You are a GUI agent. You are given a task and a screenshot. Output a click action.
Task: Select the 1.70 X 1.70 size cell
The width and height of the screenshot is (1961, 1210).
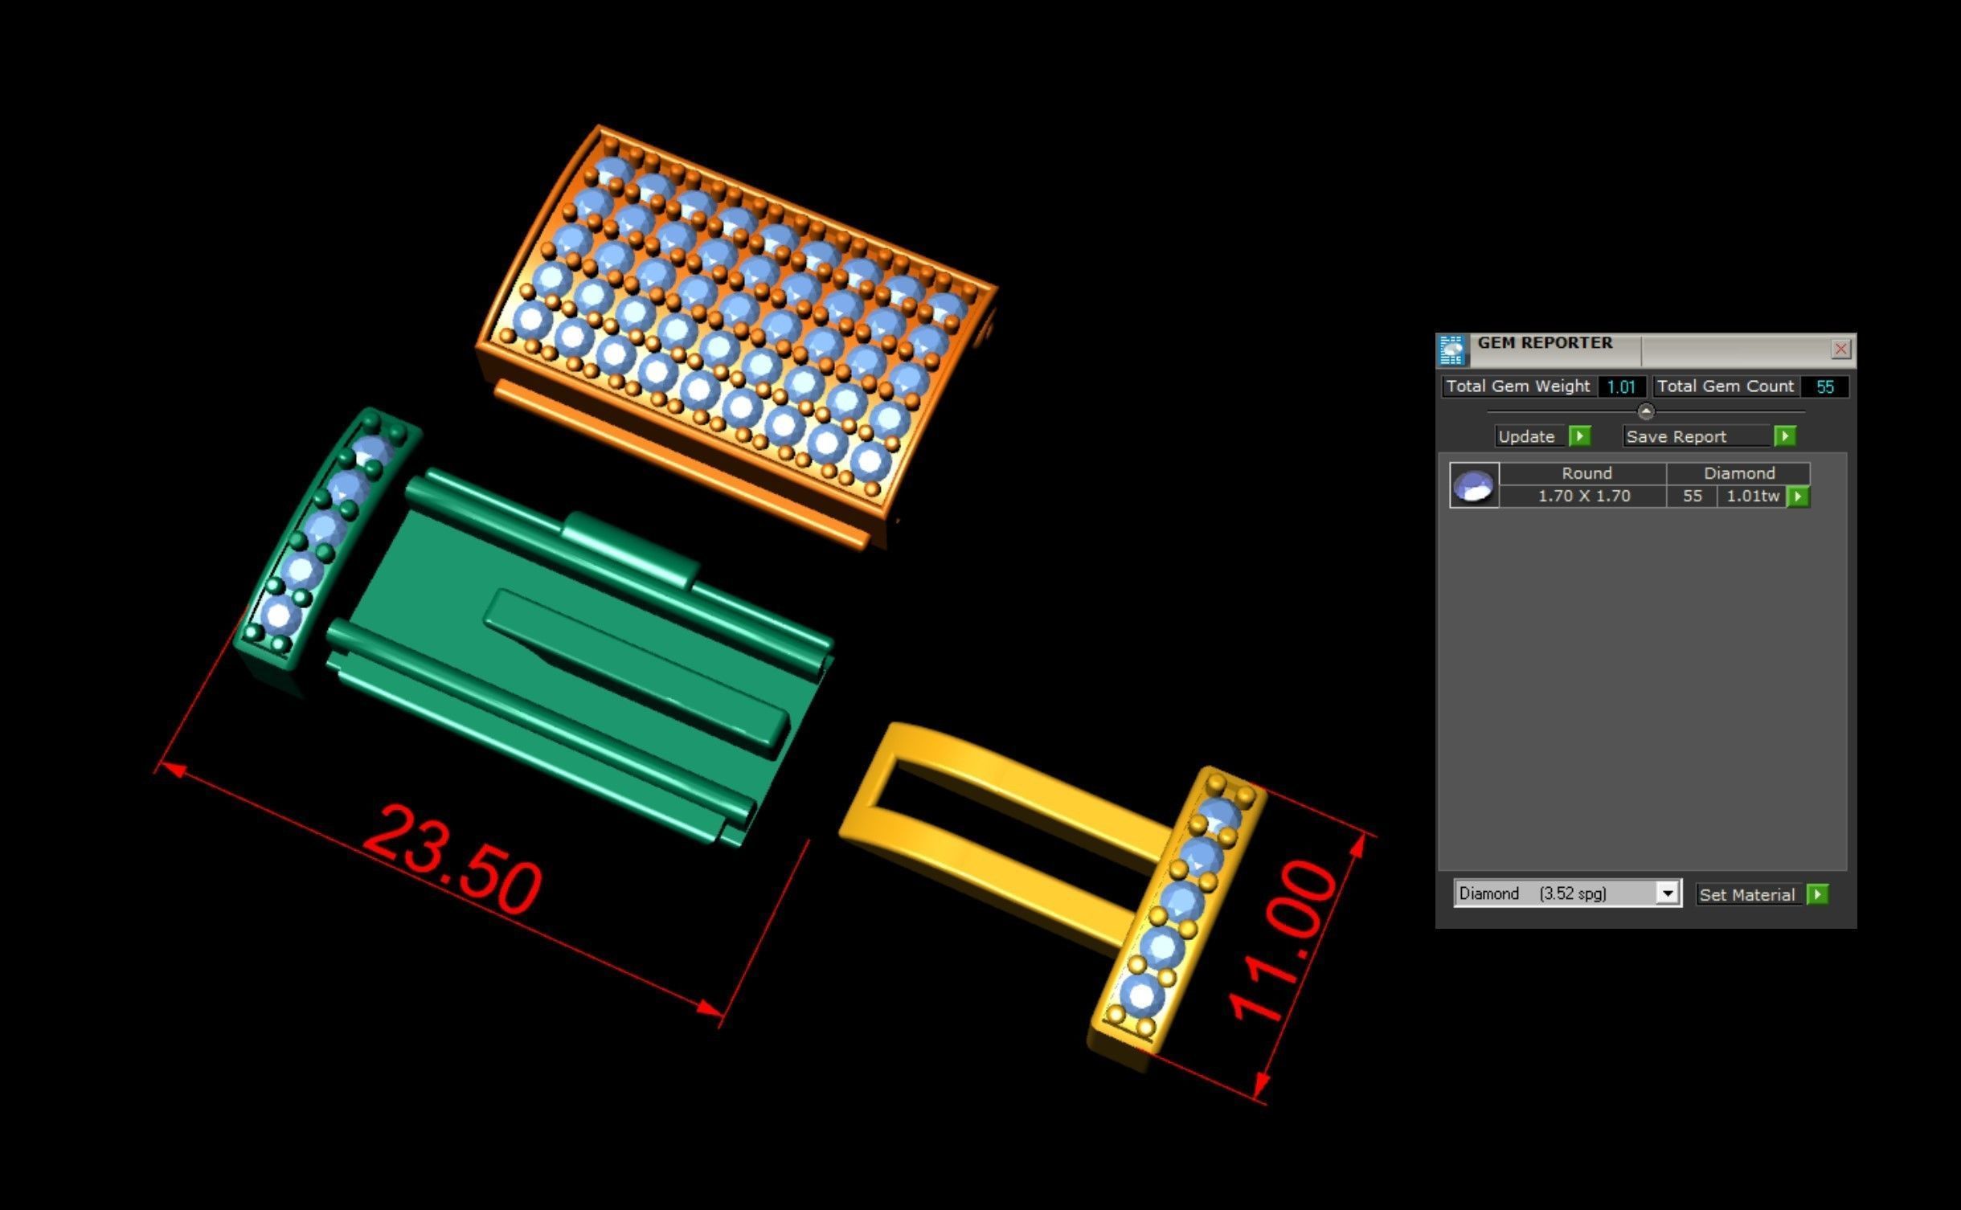1583,497
